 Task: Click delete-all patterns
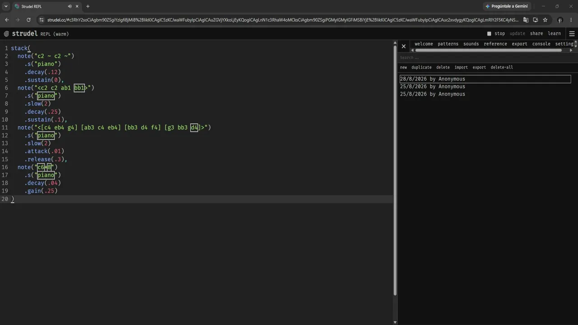pos(502,67)
